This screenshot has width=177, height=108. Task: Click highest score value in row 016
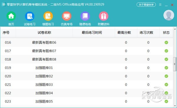coord(126,43)
